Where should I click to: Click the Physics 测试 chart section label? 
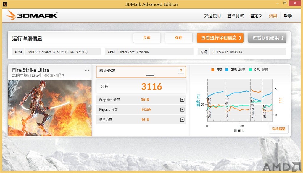coord(252,109)
